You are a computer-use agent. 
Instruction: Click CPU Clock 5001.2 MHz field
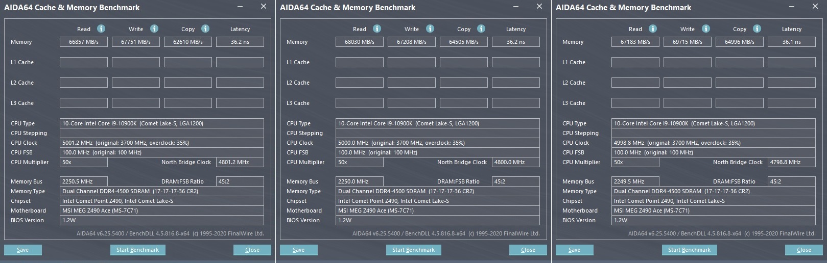[162, 143]
